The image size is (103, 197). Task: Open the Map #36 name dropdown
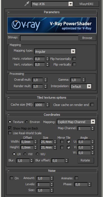point(71,4)
